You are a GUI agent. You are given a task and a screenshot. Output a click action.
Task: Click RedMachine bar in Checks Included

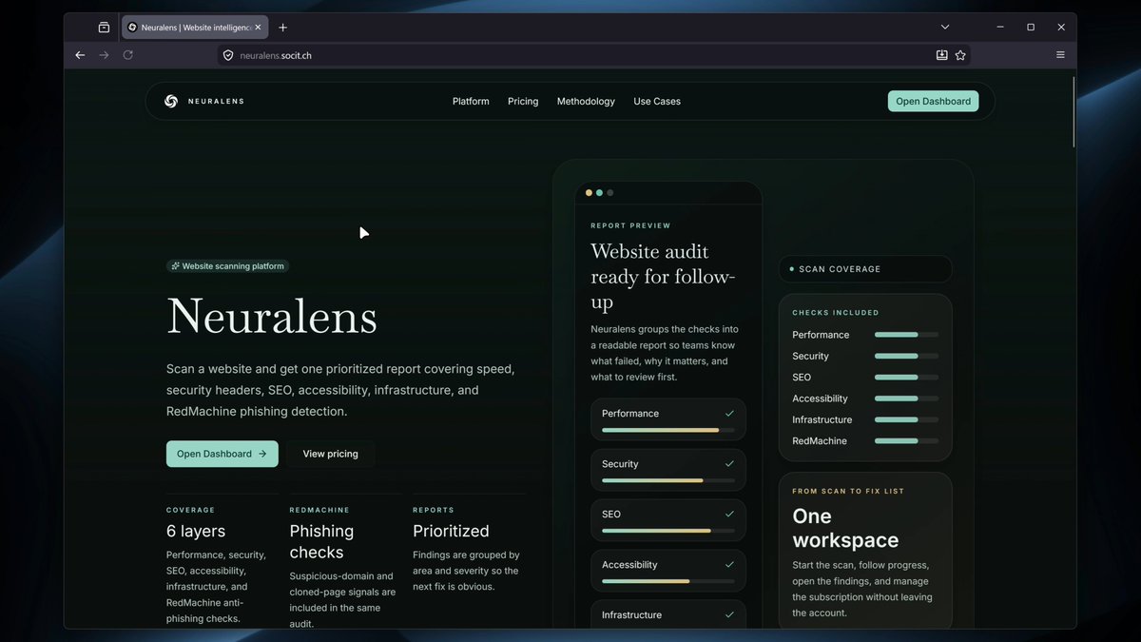point(906,441)
